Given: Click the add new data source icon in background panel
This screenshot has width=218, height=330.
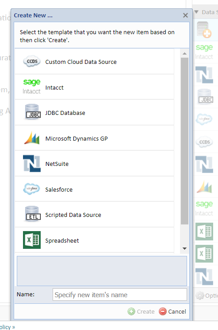Looking at the screenshot, I should tap(204, 30).
